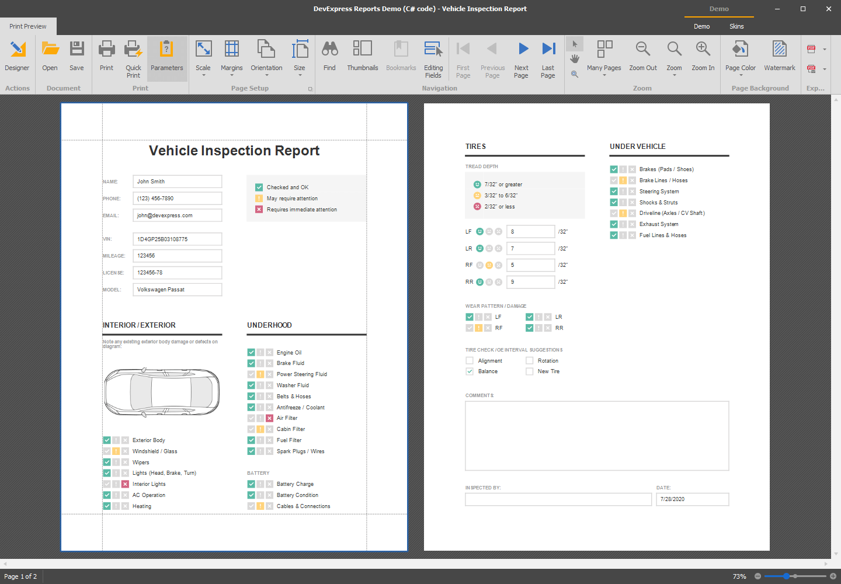Highlight Editing Fields
This screenshot has width=841, height=584.
click(x=433, y=58)
